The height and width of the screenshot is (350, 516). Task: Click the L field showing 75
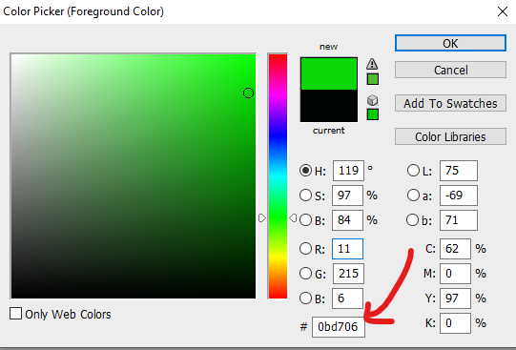tap(459, 171)
